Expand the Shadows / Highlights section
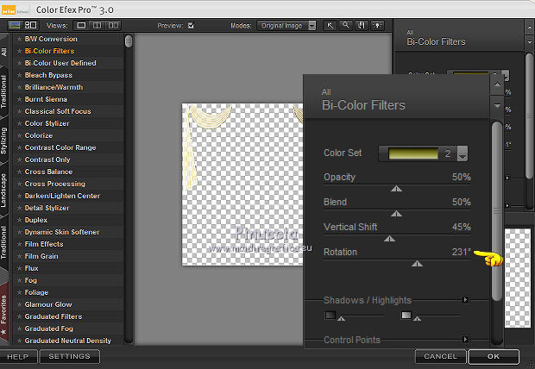This screenshot has height=369, width=535. pos(465,300)
